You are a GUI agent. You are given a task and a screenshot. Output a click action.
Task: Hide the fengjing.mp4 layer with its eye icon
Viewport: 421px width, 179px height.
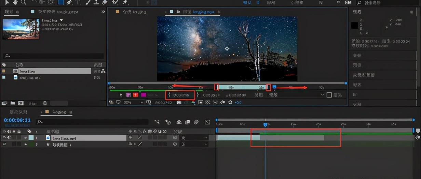pos(4,138)
